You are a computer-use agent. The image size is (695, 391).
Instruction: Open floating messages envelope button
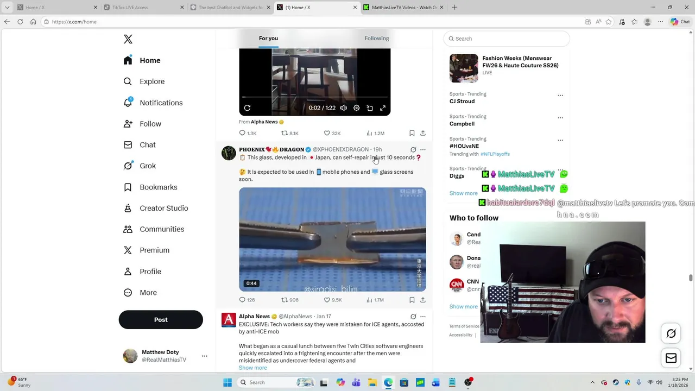coord(671,358)
